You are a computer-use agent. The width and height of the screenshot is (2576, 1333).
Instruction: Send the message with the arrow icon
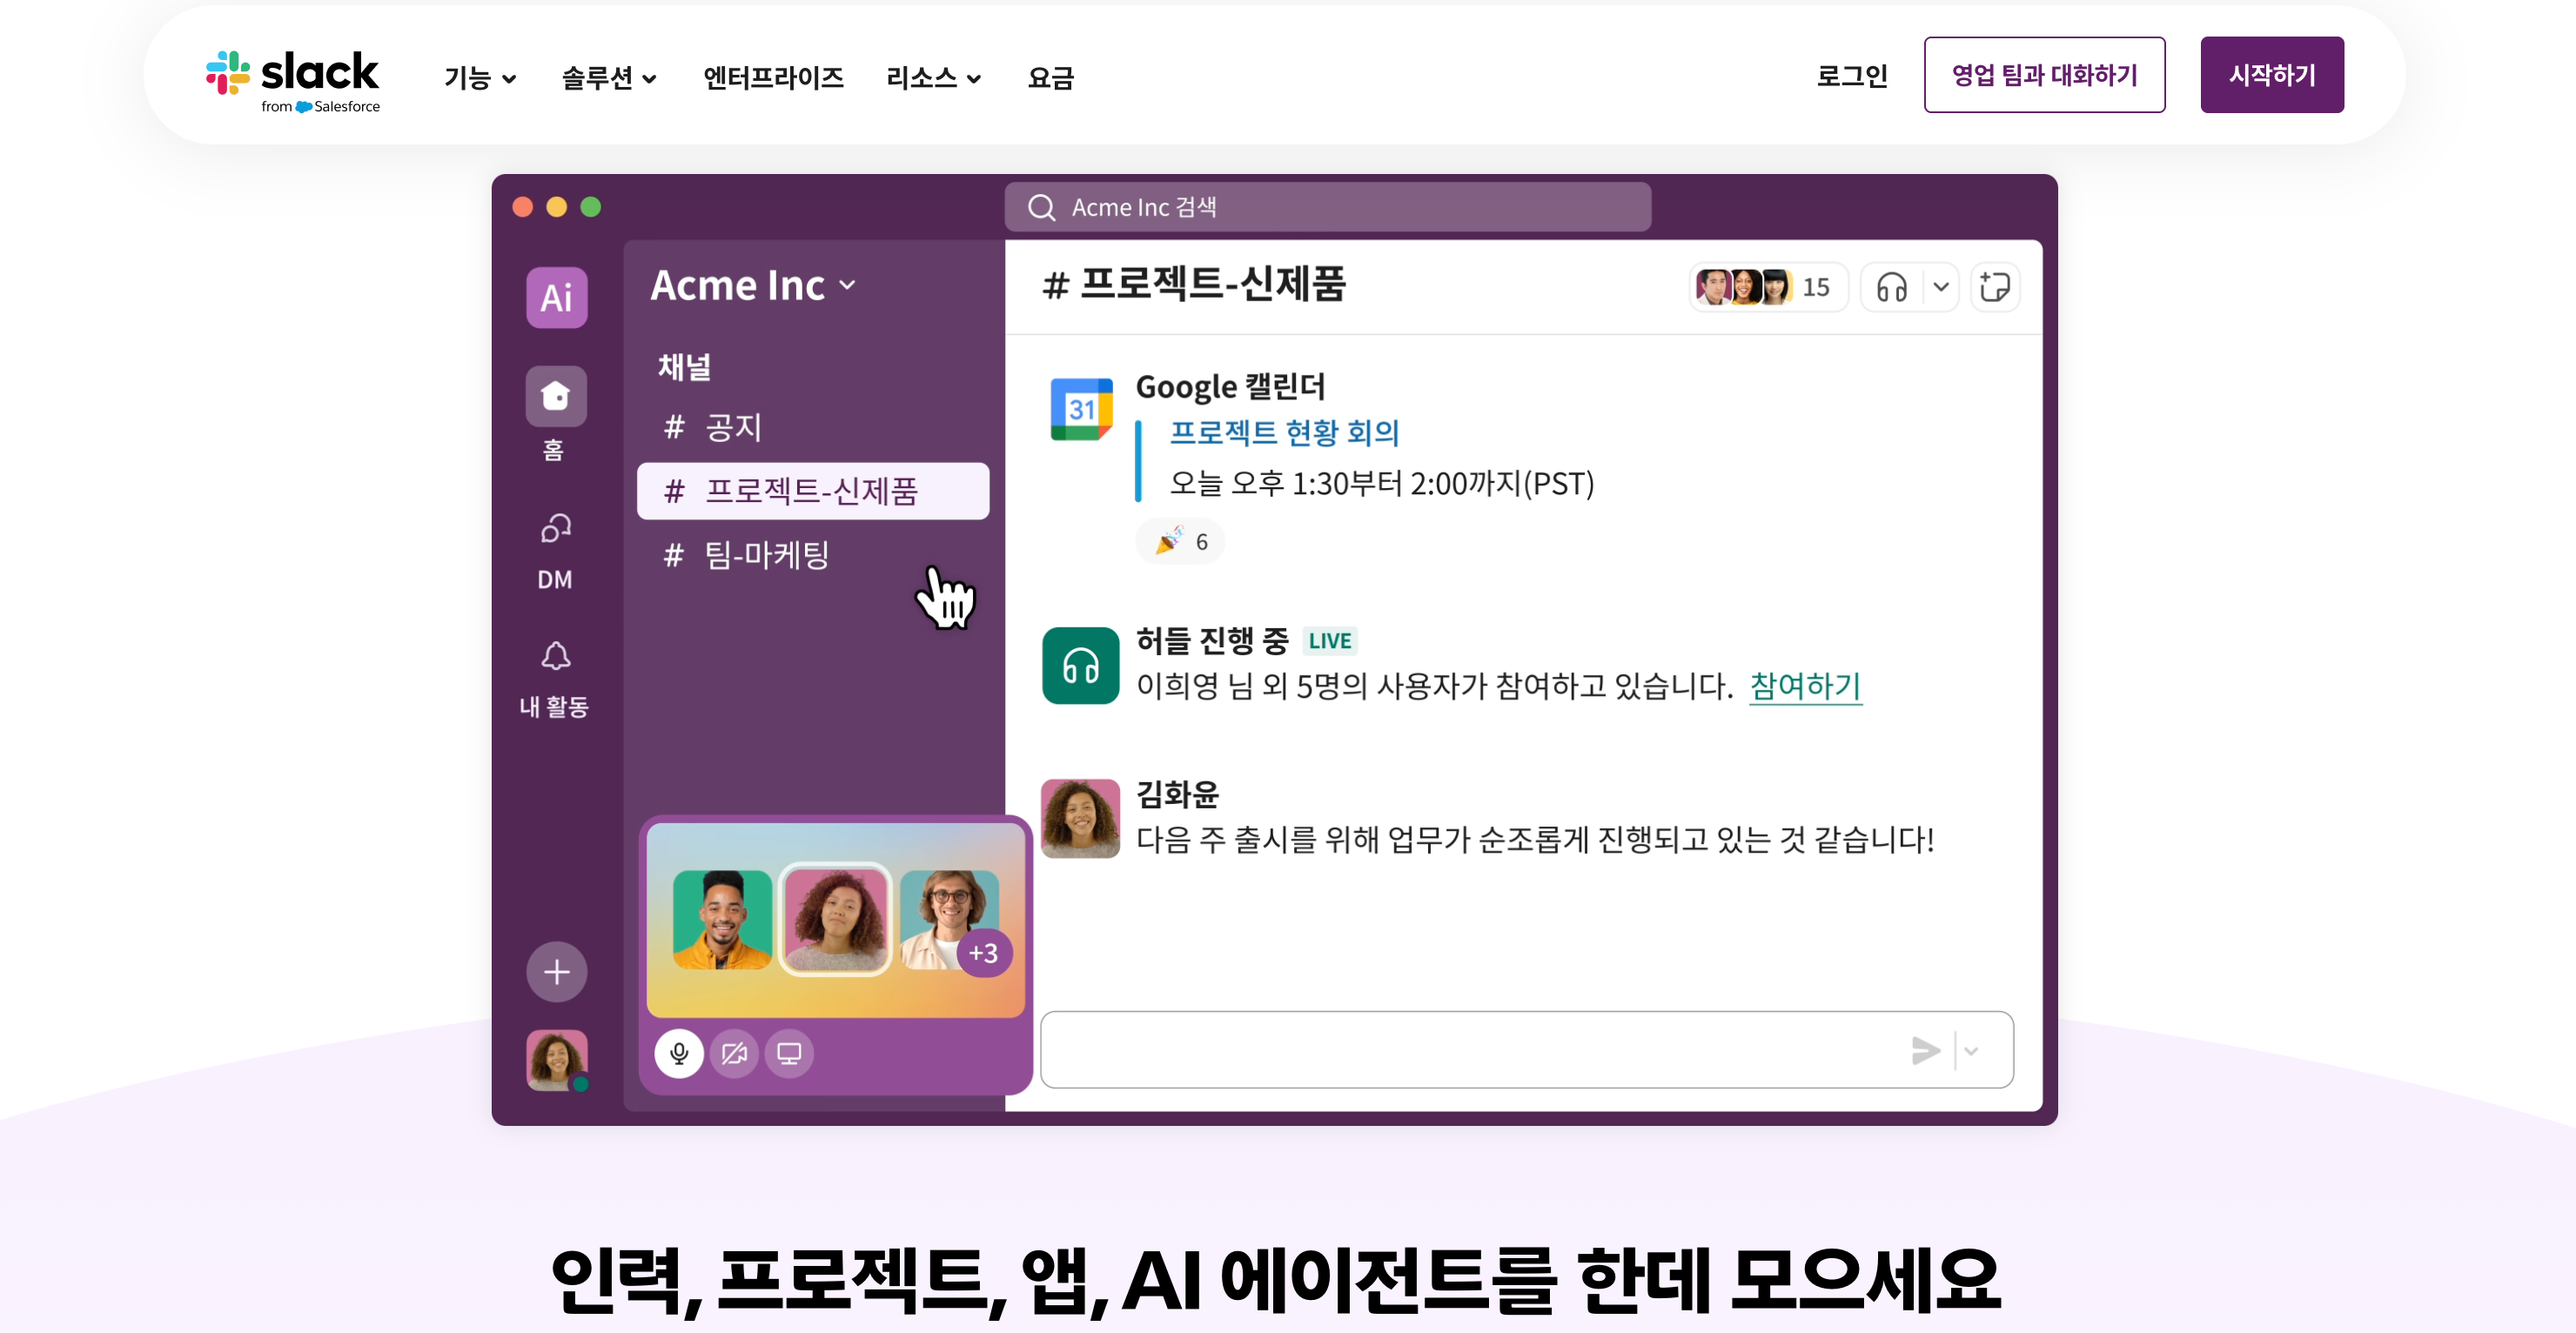coord(1925,1051)
